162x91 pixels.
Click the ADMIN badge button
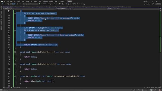[158, 4]
